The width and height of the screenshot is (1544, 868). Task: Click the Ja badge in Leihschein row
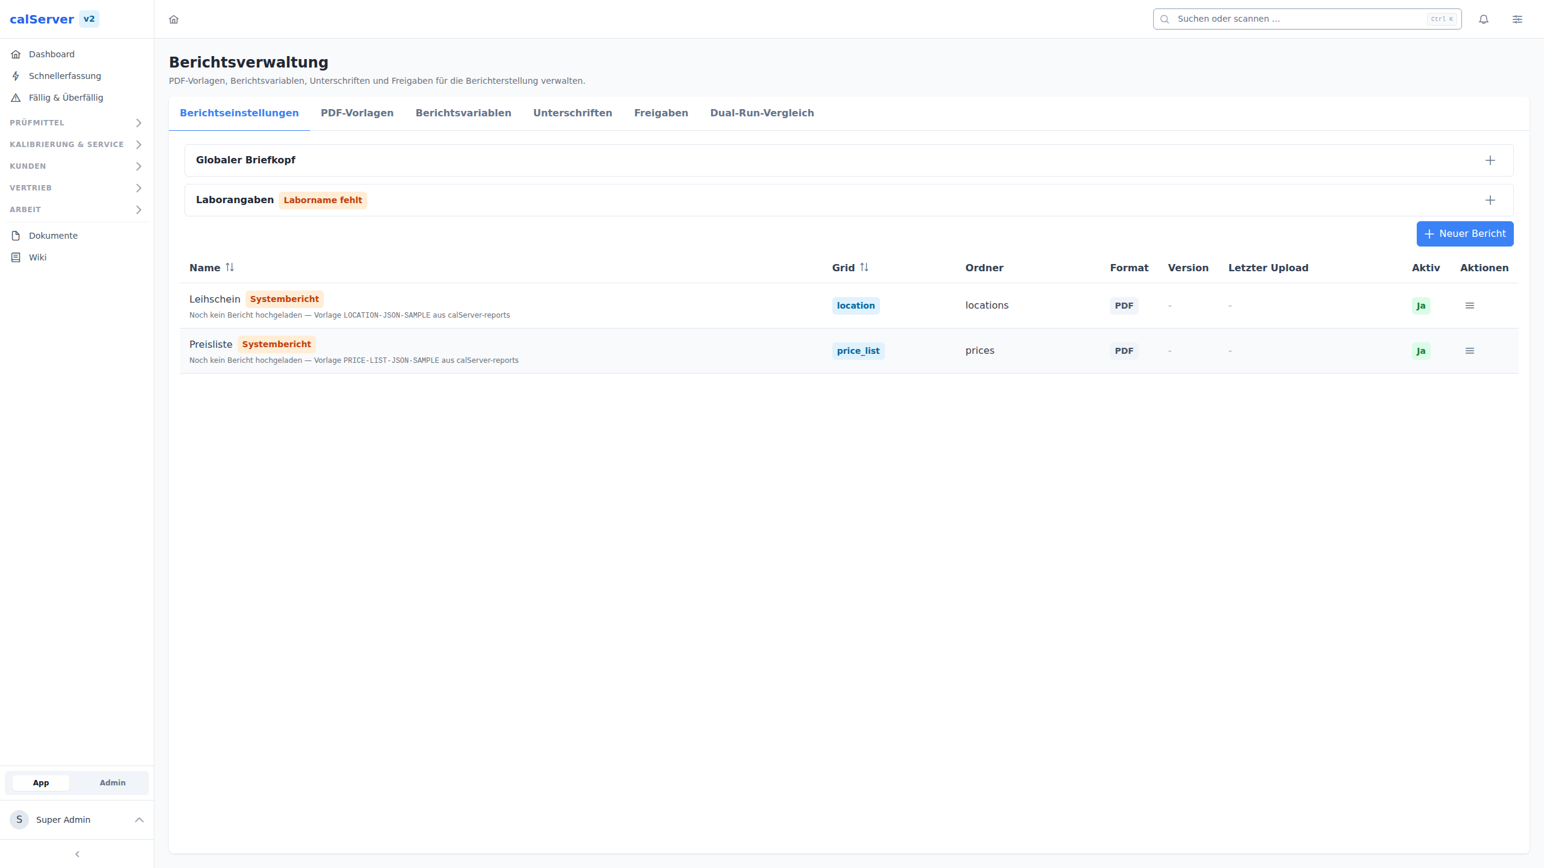(x=1421, y=306)
